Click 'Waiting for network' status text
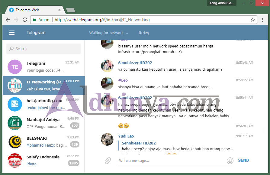270x175 pixels. (x=106, y=33)
